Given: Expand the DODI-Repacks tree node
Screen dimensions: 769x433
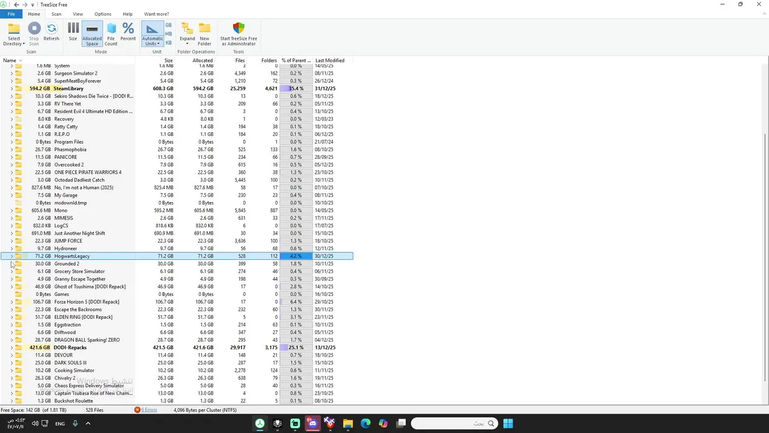Looking at the screenshot, I should (x=11, y=348).
